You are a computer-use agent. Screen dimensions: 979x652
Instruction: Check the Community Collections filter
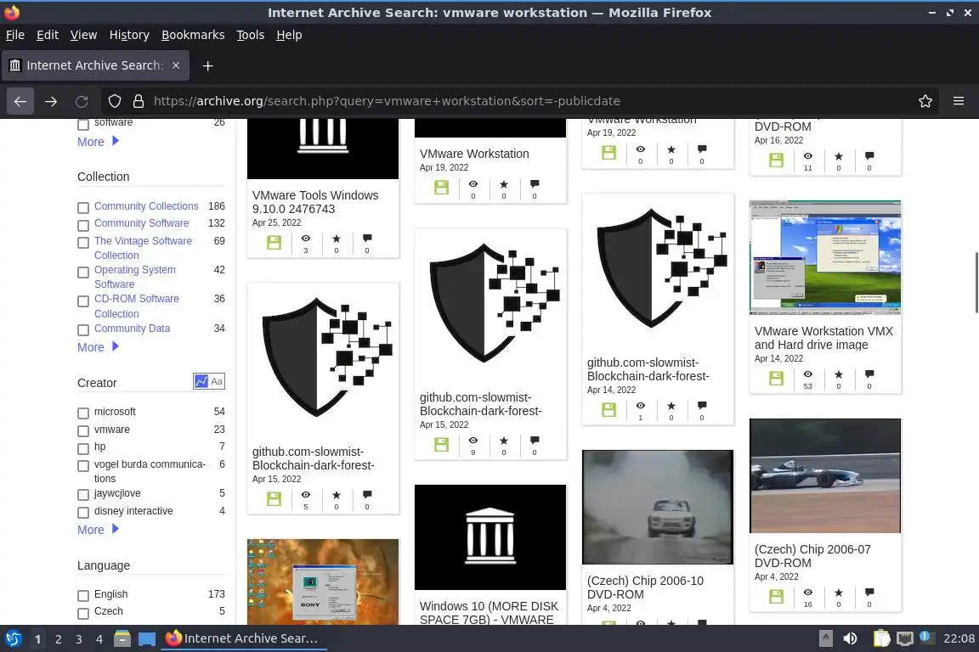pos(83,208)
